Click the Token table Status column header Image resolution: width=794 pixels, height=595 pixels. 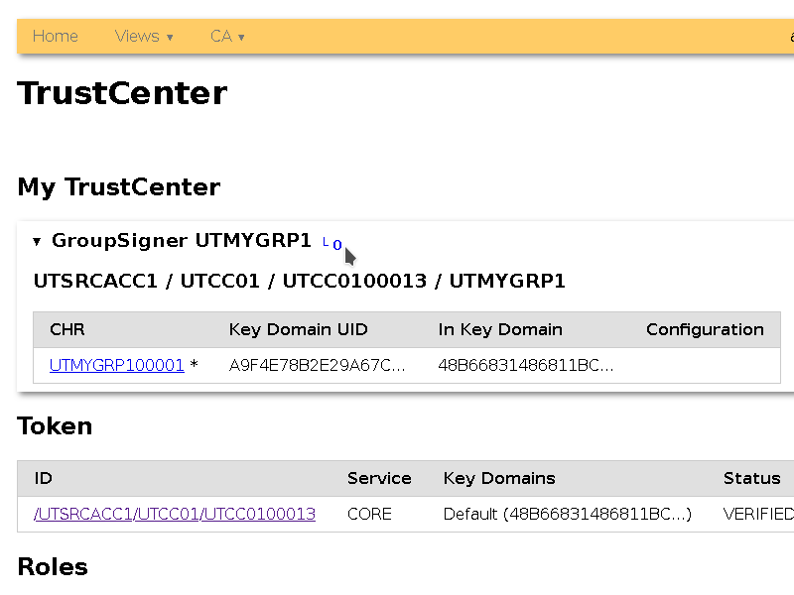point(751,478)
